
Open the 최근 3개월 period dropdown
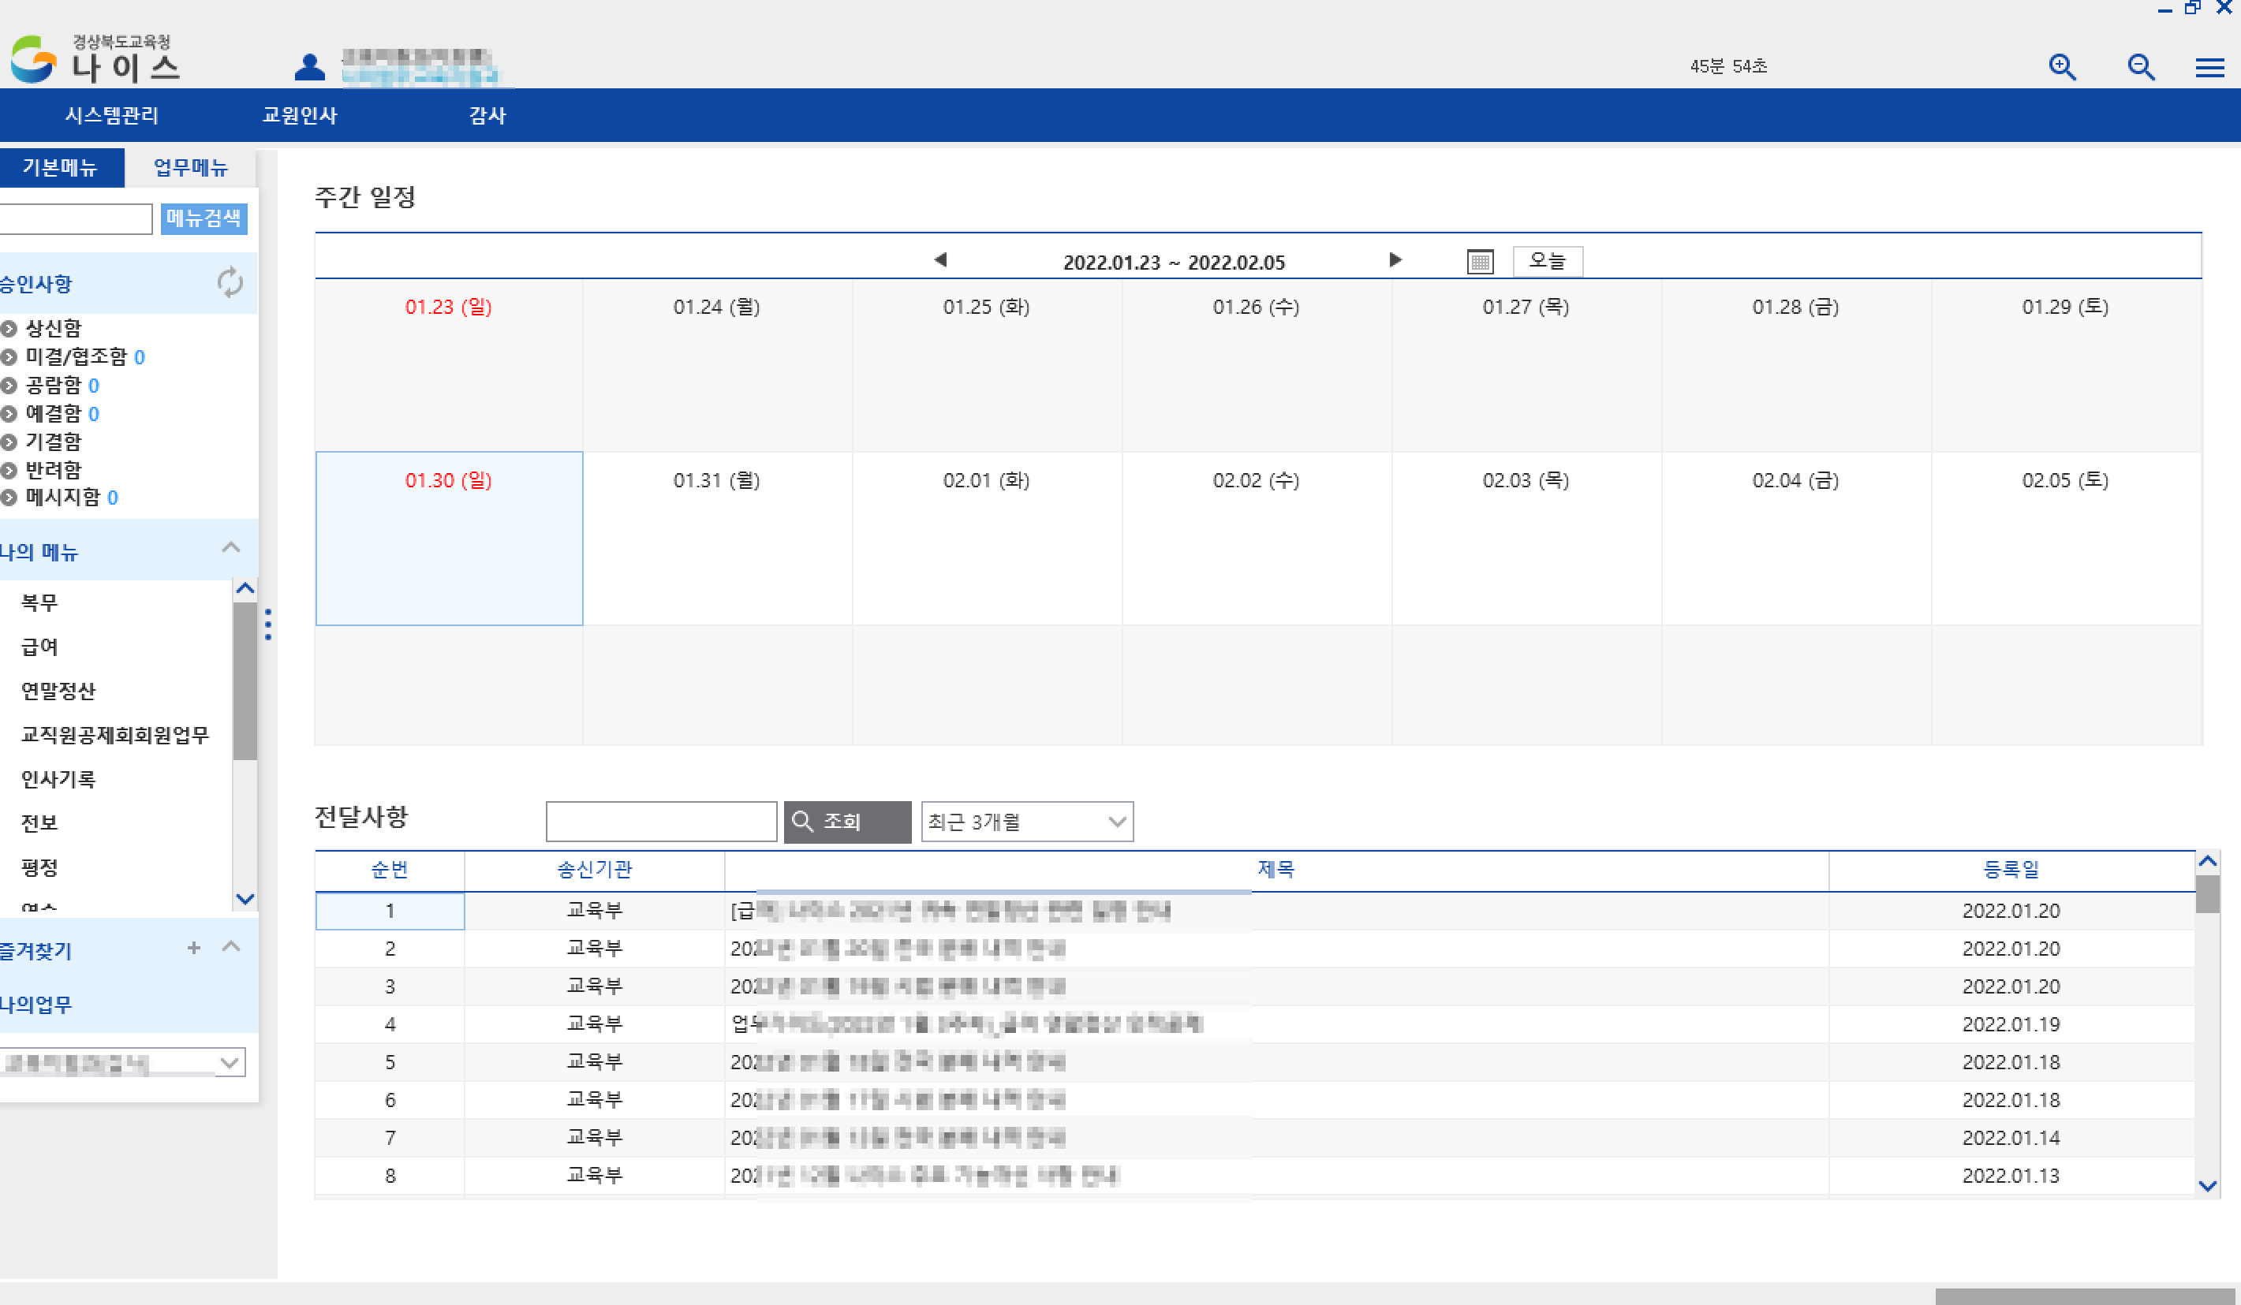point(1026,822)
